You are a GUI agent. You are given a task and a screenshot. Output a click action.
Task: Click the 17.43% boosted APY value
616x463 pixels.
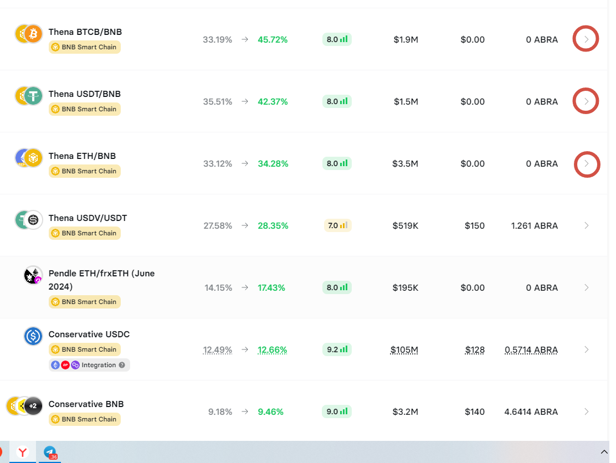[x=271, y=288]
